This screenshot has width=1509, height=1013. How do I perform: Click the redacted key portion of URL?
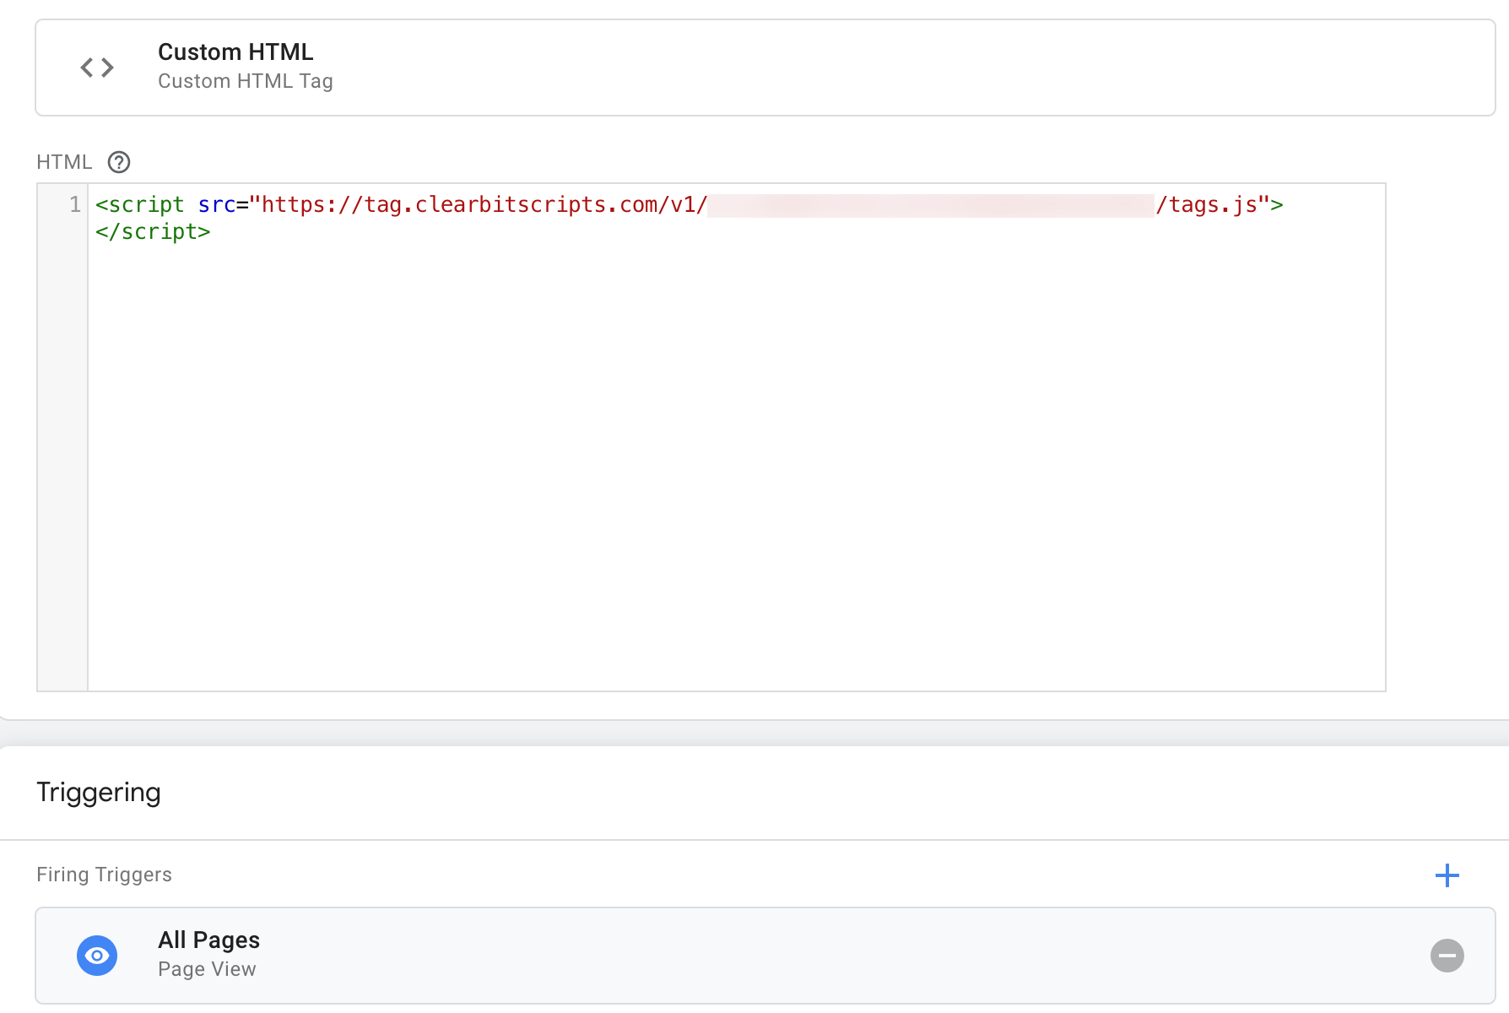click(931, 205)
